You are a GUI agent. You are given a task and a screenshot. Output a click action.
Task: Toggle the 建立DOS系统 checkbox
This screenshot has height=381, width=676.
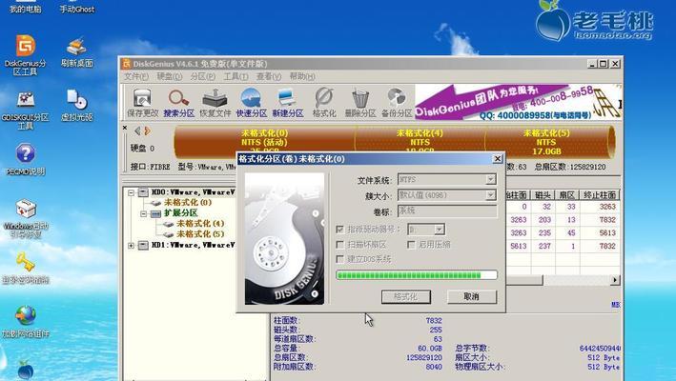click(339, 259)
